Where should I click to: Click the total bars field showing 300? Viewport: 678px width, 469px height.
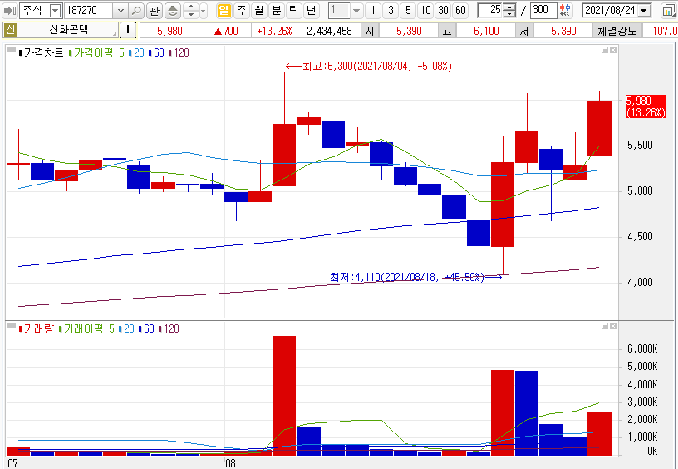tap(543, 10)
